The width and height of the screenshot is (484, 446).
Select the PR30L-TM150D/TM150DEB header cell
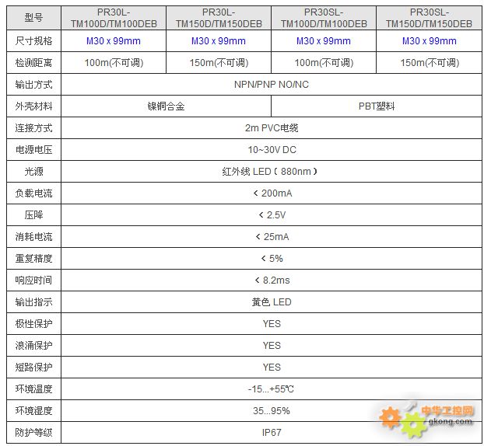point(219,18)
